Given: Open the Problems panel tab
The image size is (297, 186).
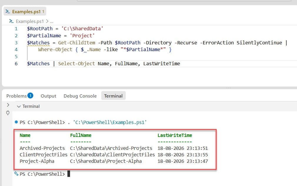Looking at the screenshot, I should [16, 96].
